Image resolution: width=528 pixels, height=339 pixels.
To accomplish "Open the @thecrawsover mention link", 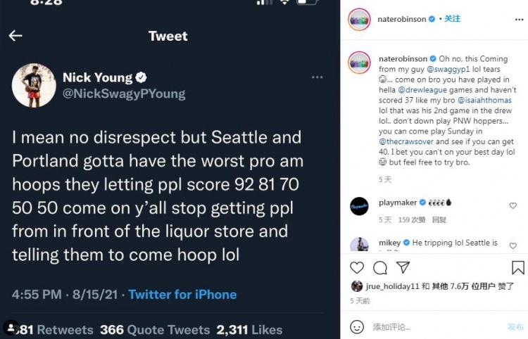I will (x=406, y=141).
